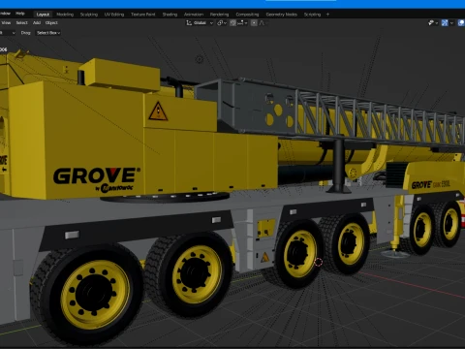
Task: Expand the gizmo options dropdown arrow
Action: point(451,23)
